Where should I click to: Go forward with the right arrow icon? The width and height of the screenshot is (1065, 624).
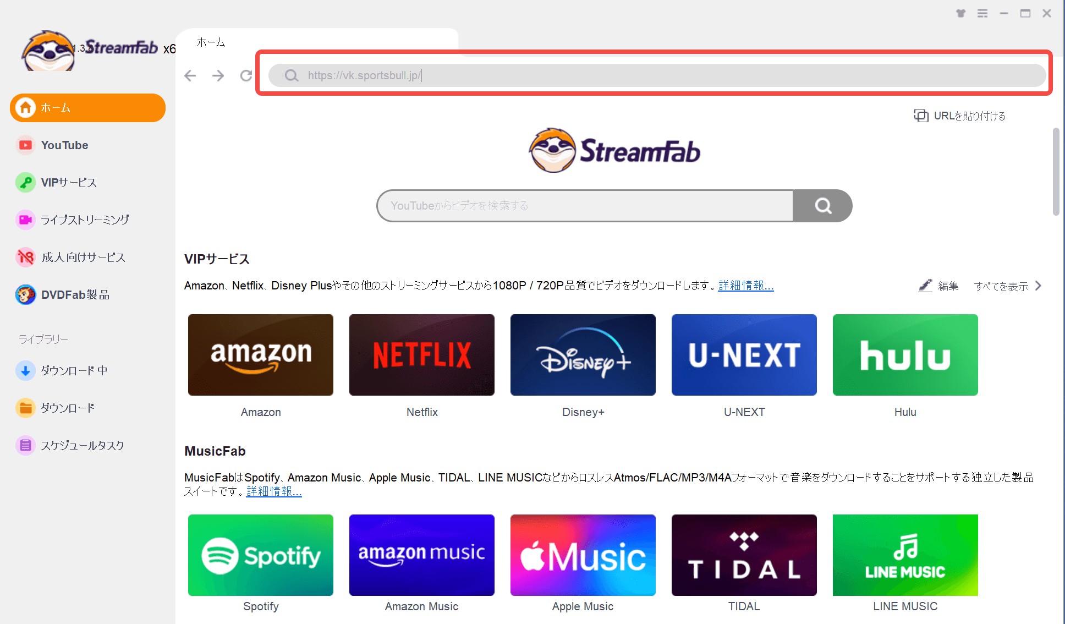point(218,75)
